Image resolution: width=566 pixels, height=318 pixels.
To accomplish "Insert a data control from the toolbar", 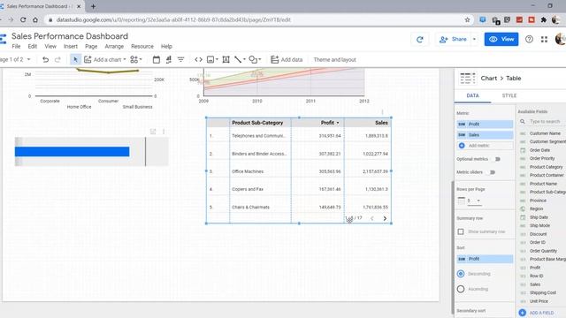I will coord(169,59).
